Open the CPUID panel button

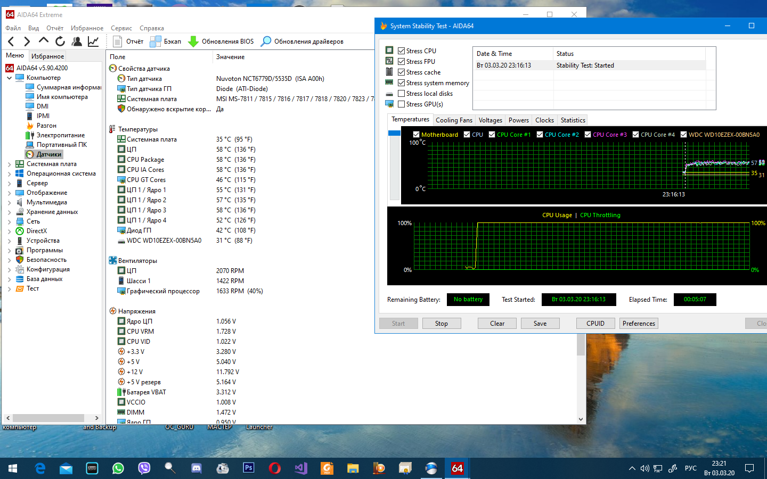(x=595, y=324)
